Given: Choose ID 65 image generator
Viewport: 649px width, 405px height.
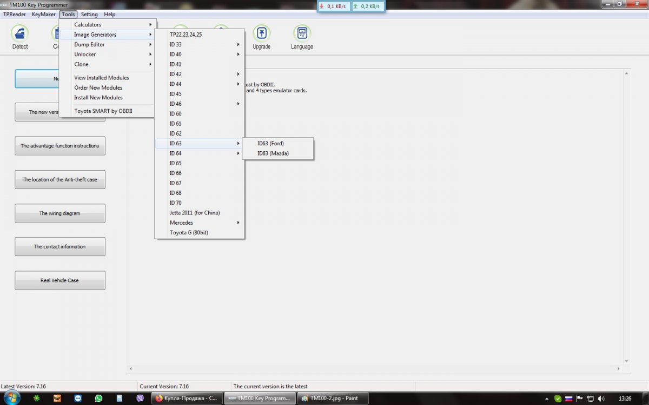Looking at the screenshot, I should (x=200, y=163).
